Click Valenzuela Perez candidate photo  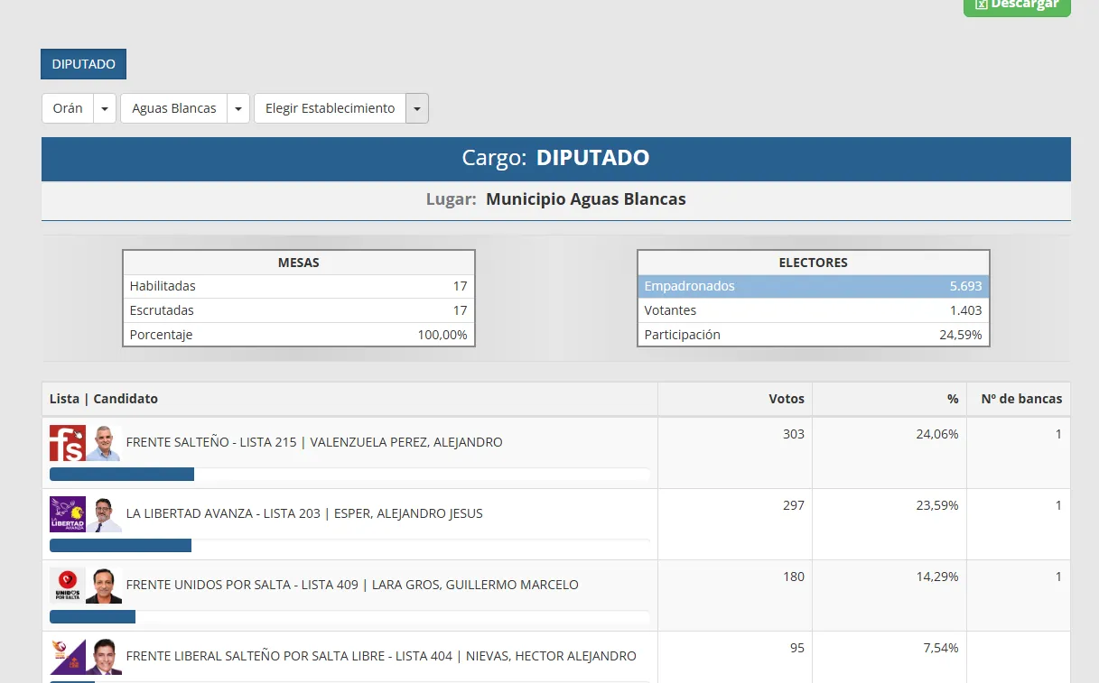click(x=104, y=443)
